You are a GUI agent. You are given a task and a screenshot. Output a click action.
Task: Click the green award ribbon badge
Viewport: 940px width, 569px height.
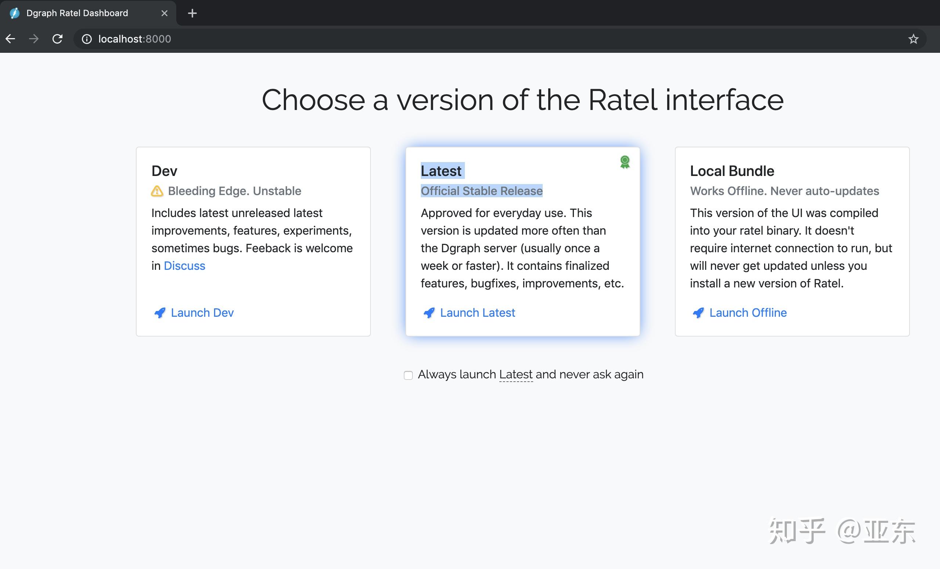click(x=625, y=162)
